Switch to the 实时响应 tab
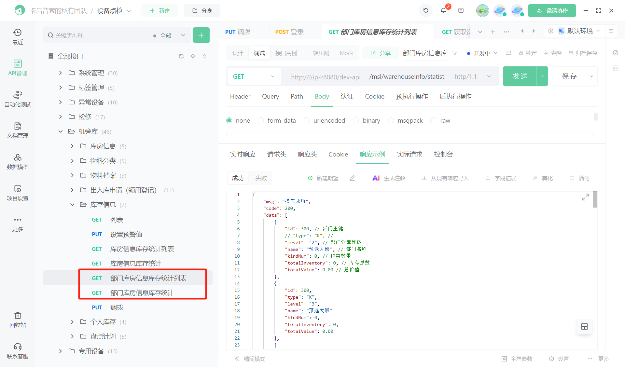 243,154
